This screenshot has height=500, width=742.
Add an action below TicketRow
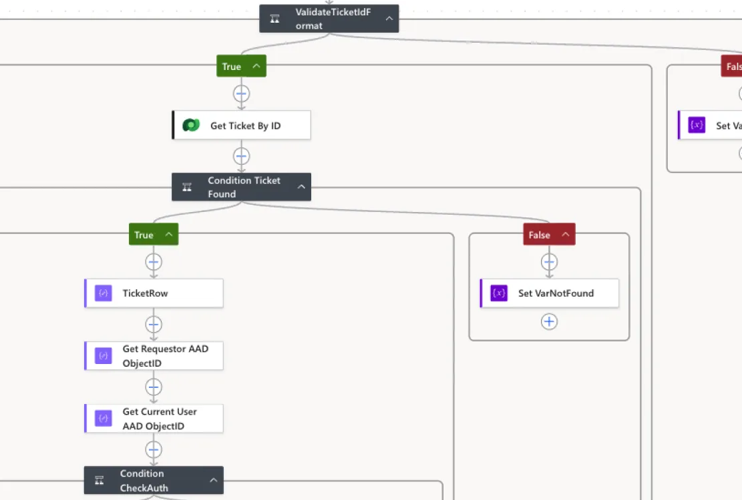click(154, 325)
